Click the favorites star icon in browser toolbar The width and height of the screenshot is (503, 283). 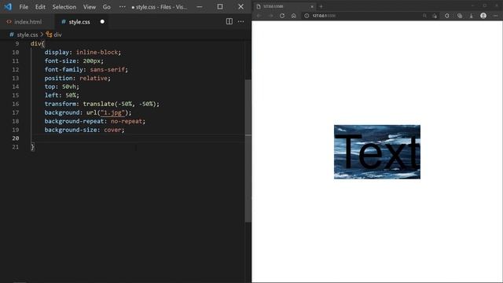435,16
